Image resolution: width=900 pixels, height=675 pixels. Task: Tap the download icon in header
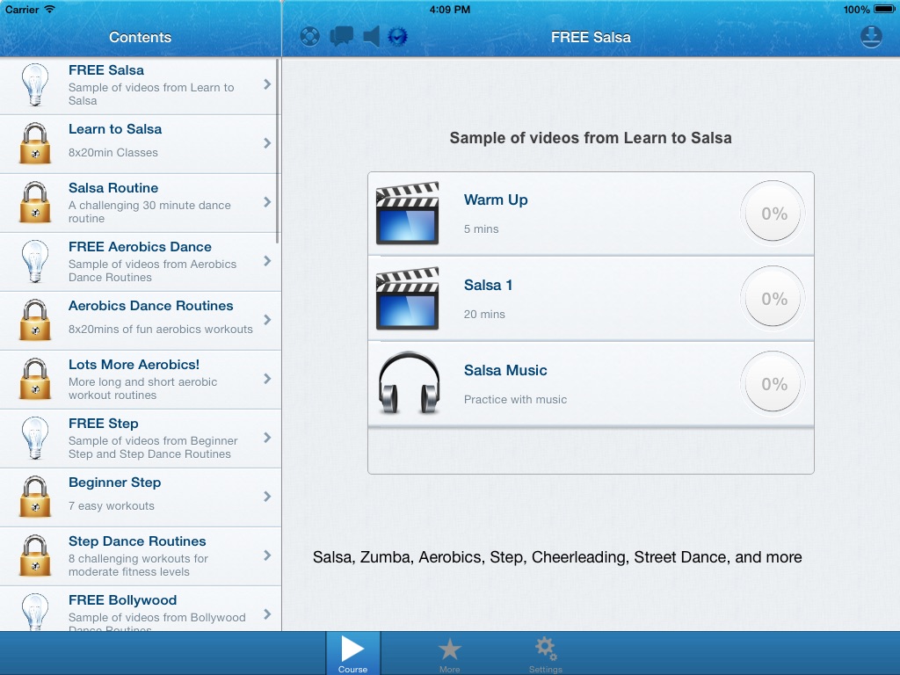coord(870,37)
